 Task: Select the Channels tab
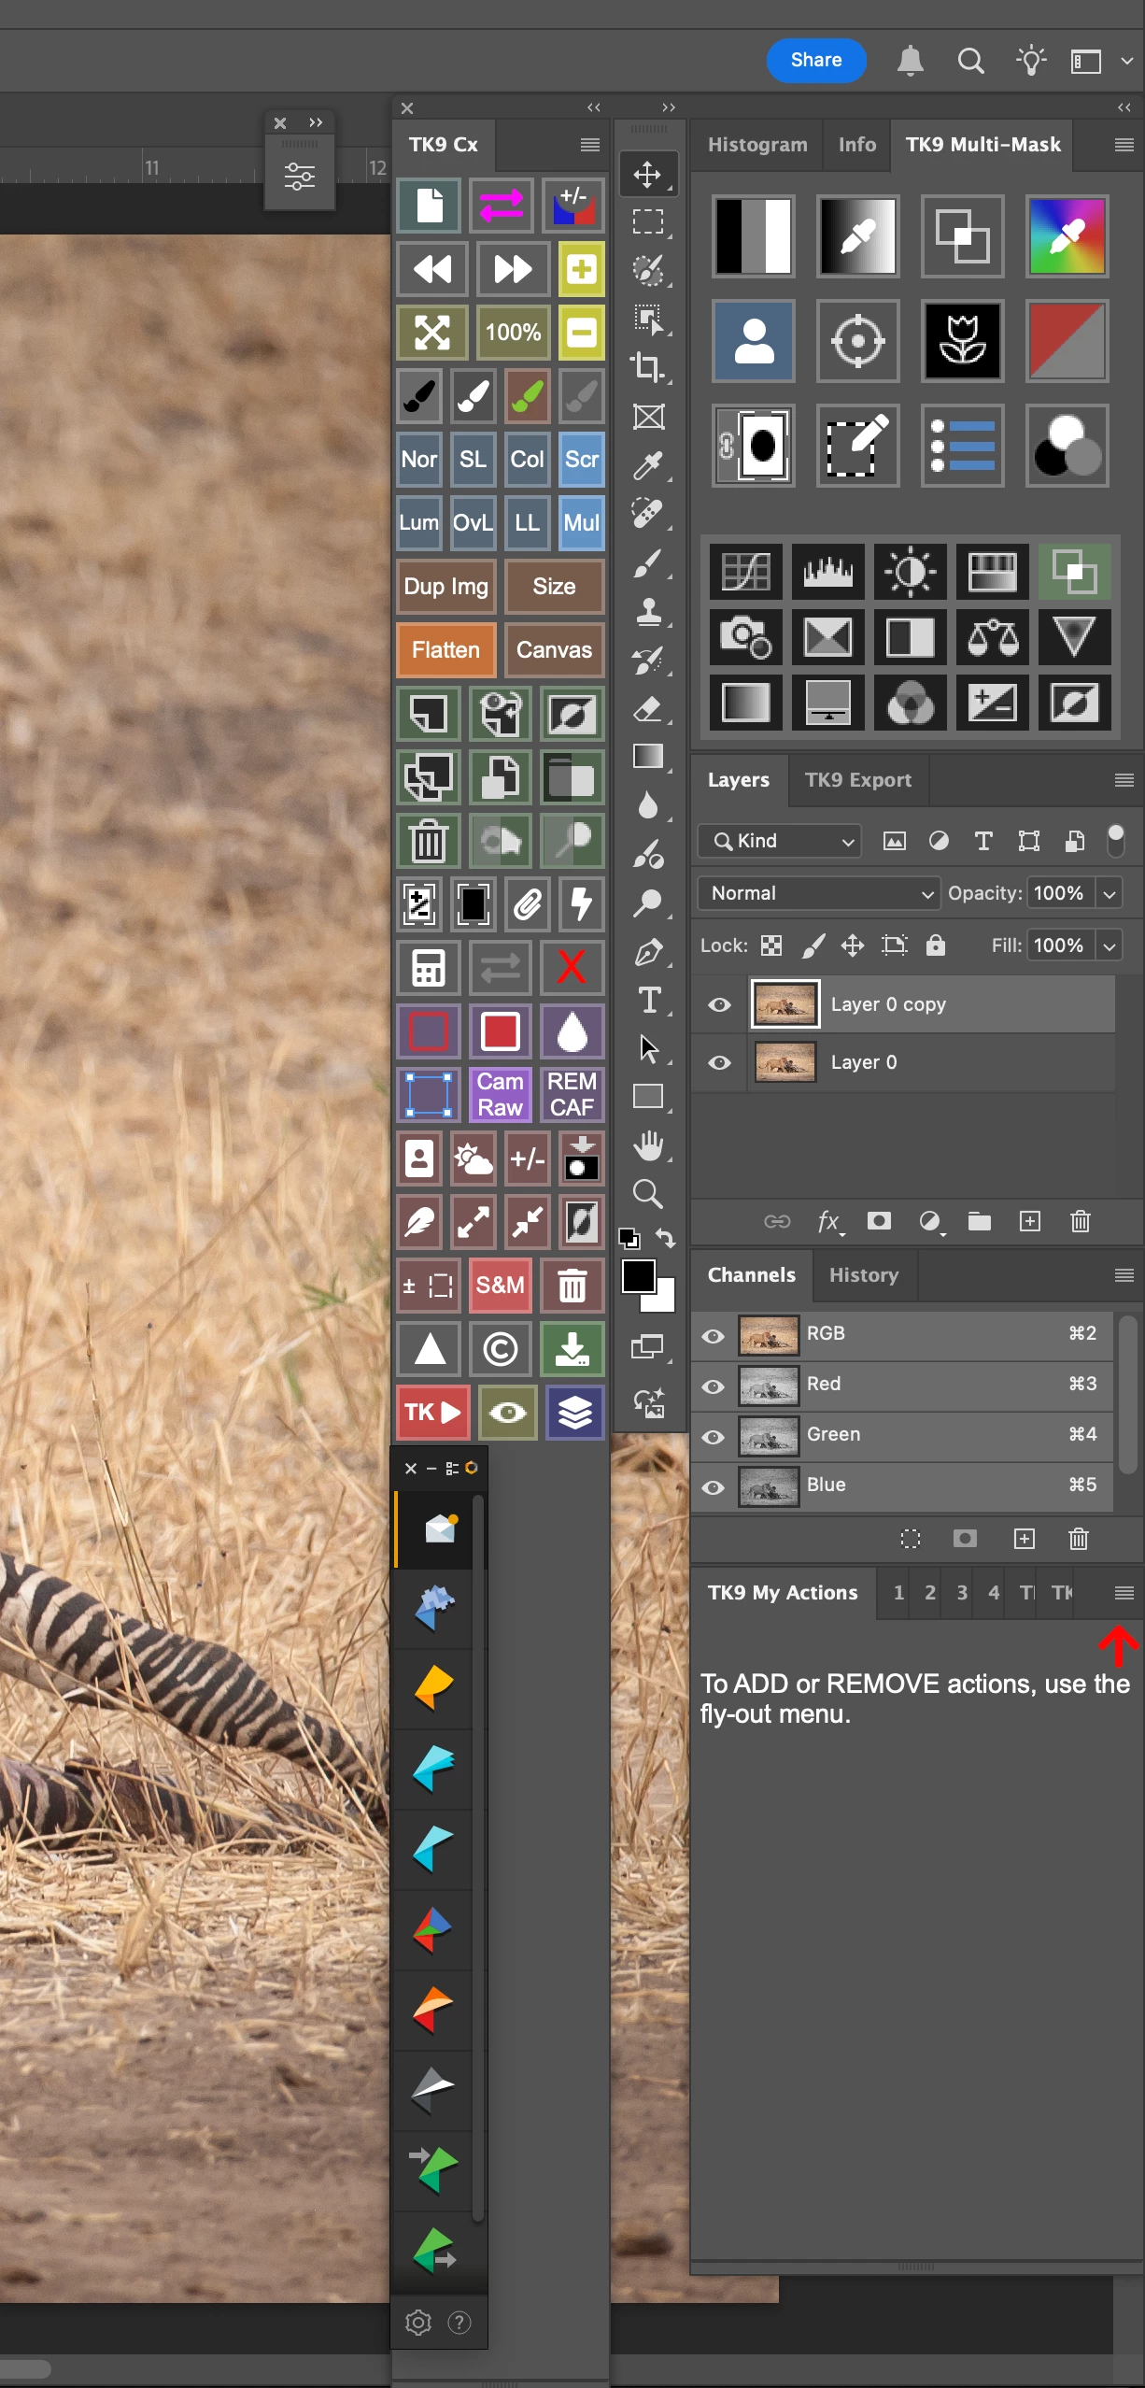(x=752, y=1275)
